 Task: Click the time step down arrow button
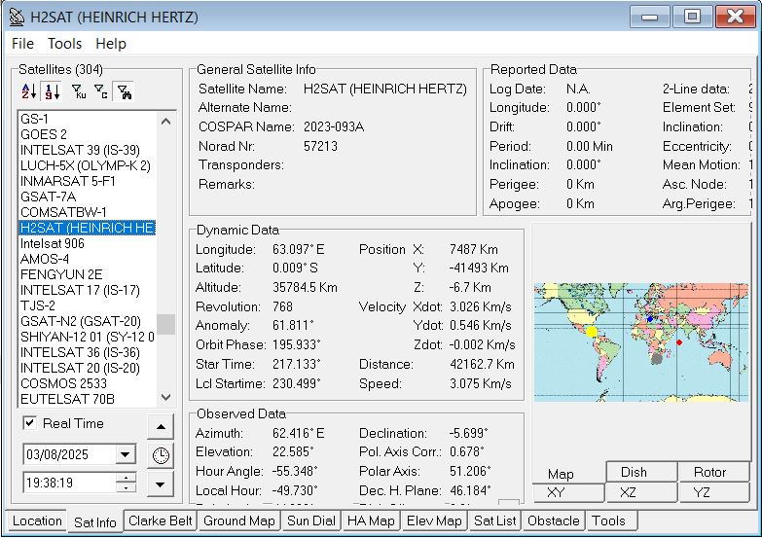coord(161,484)
